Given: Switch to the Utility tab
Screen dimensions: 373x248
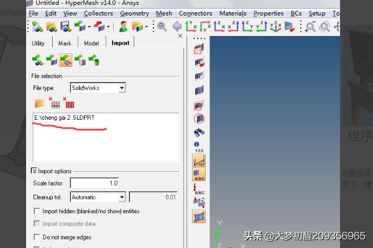Looking at the screenshot, I should [x=38, y=43].
